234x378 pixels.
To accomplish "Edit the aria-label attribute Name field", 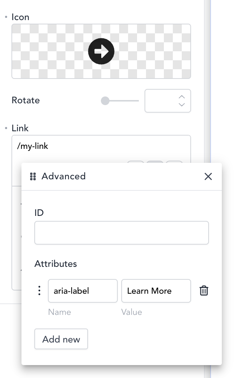I will (83, 291).
